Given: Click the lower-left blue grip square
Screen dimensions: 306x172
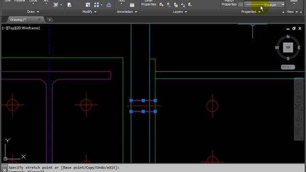Looking at the screenshot, I should [x=131, y=111].
